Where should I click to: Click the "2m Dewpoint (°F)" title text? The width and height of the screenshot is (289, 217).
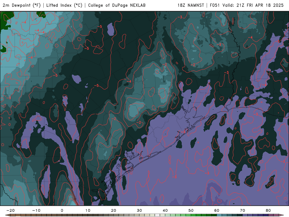pos(22,5)
